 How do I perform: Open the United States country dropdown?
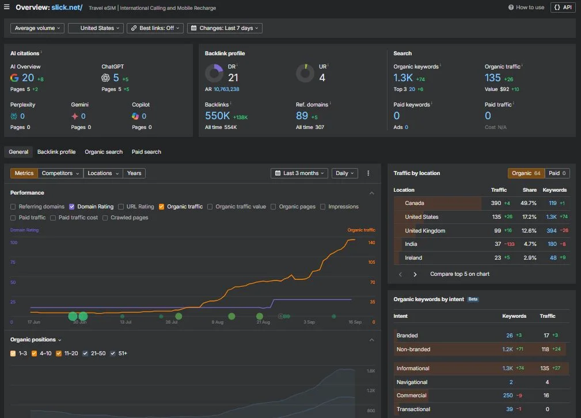(x=96, y=28)
